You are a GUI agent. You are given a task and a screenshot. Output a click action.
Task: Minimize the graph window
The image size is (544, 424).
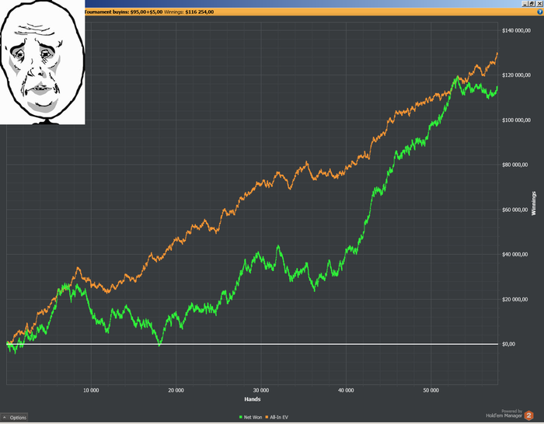click(x=525, y=3)
